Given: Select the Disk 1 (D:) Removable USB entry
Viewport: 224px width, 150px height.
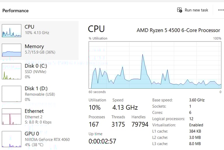Looking at the screenshot, I should click(x=39, y=94).
